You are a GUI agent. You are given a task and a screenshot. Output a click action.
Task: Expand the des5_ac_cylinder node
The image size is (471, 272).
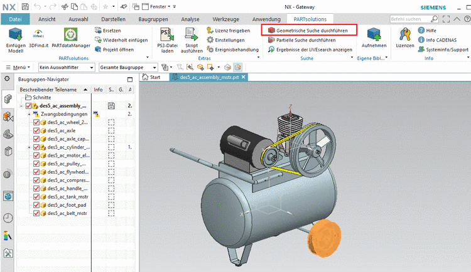point(29,147)
